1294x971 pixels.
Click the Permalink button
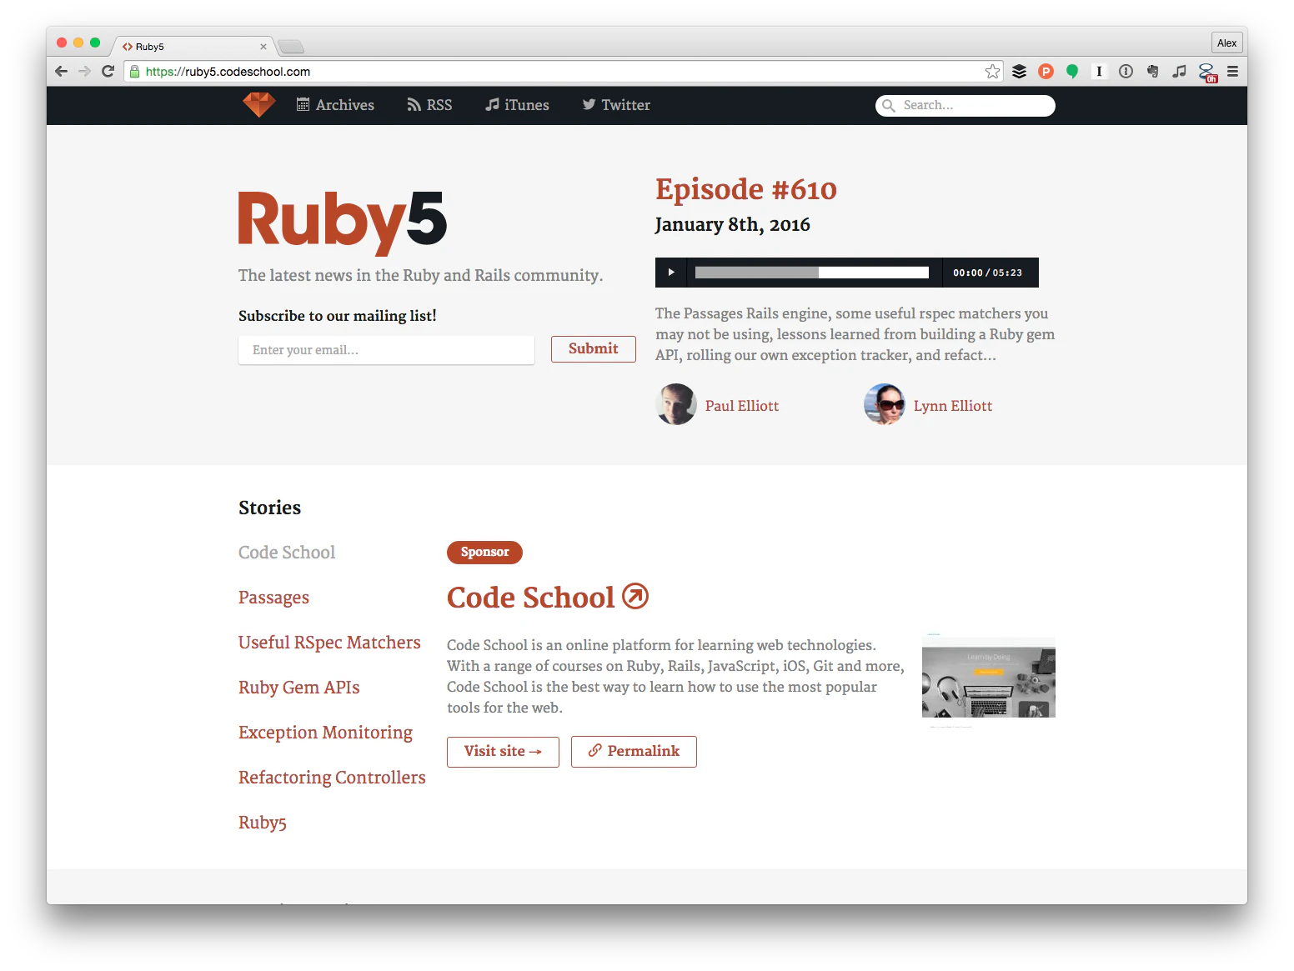(634, 752)
